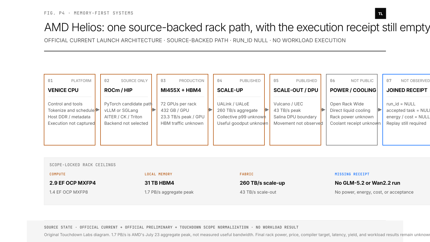
Task: Click the SOURCE ONLY tag on card 02
Action: [134, 81]
